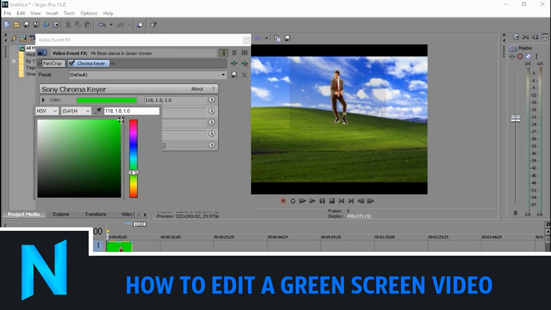Switch to the Explorer tab
The width and height of the screenshot is (551, 310).
pyautogui.click(x=61, y=214)
